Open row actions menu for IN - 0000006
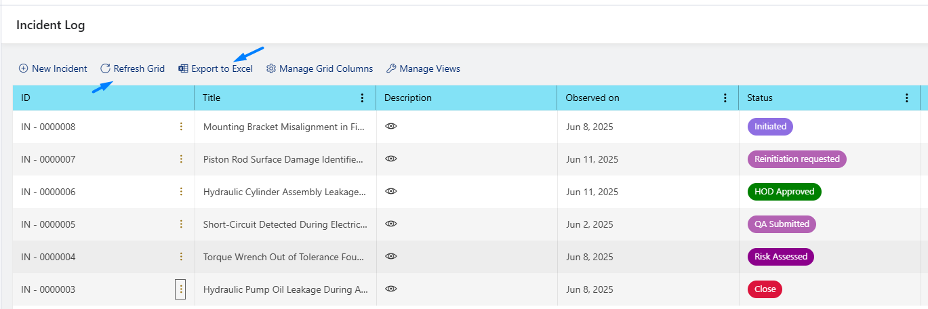The image size is (928, 309). pyautogui.click(x=181, y=192)
